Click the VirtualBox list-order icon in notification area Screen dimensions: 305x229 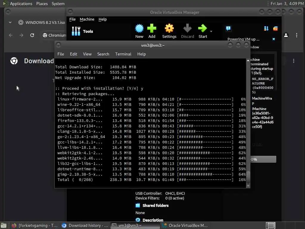pos(266,29)
